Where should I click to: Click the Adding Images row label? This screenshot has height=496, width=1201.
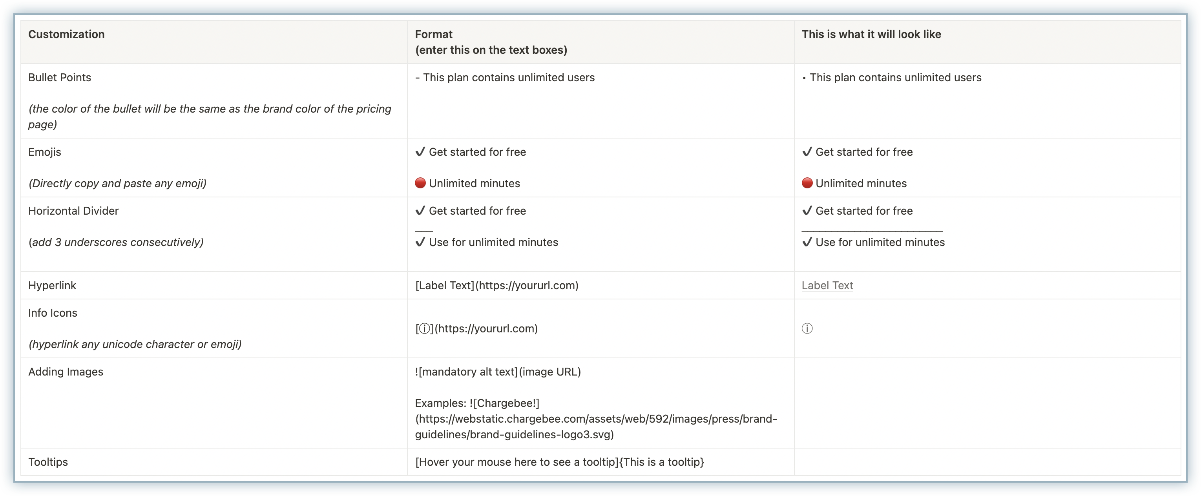point(66,372)
